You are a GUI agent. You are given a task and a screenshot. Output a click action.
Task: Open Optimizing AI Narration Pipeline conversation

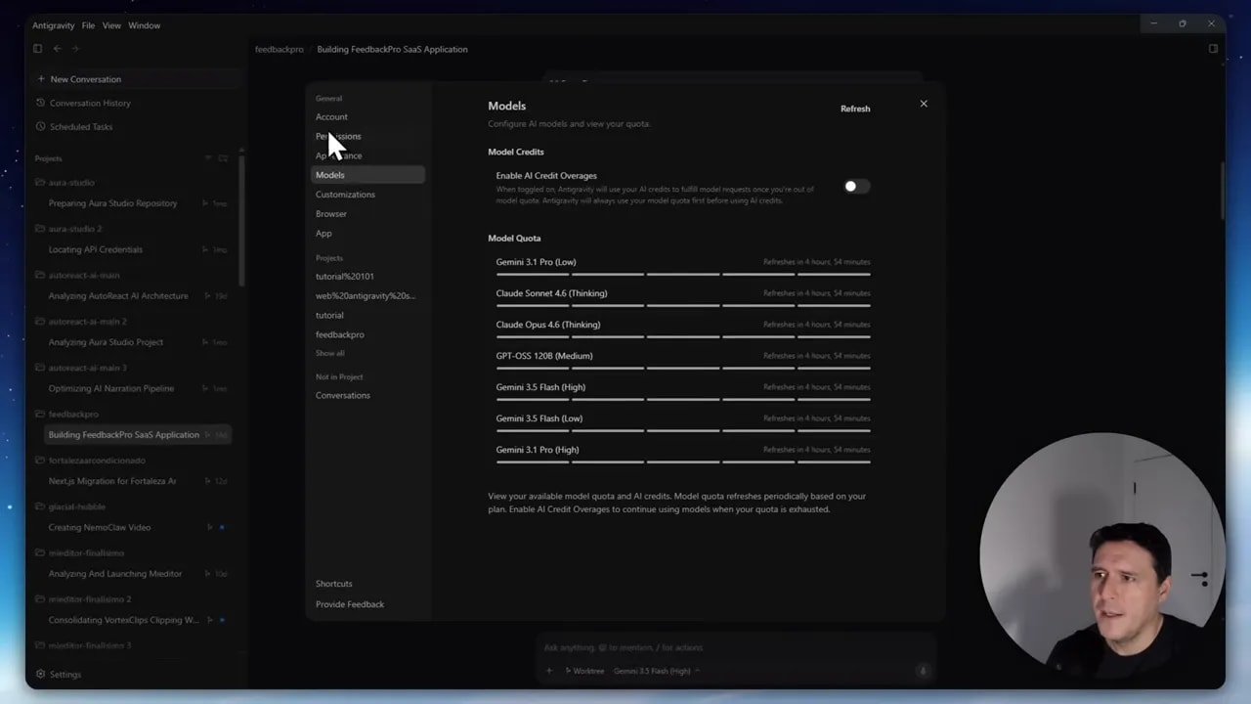pos(111,389)
